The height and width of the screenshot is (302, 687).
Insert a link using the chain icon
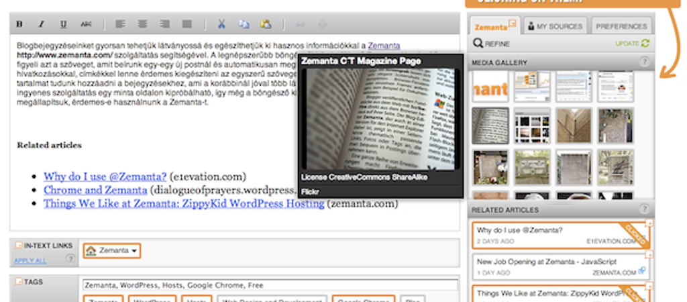[x=300, y=25]
